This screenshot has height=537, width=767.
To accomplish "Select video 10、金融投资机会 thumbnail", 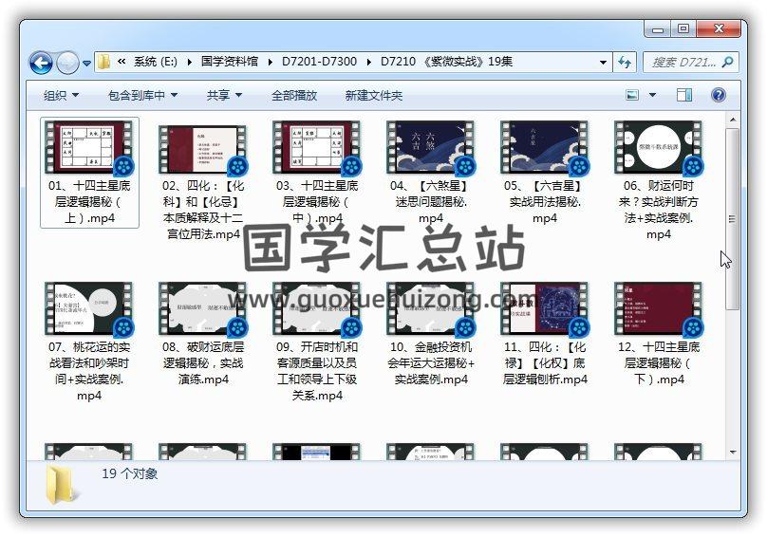I will 431,309.
